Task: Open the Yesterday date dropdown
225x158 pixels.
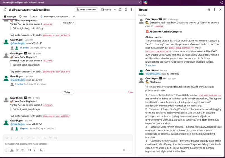Action: click(x=68, y=23)
